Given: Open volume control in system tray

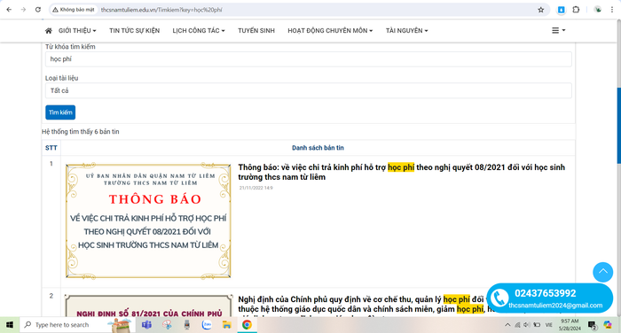Looking at the screenshot, I should pyautogui.click(x=526, y=325).
